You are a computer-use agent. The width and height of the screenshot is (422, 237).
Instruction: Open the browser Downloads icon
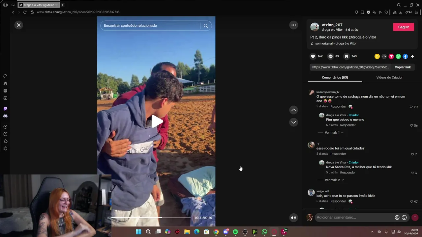click(401, 12)
